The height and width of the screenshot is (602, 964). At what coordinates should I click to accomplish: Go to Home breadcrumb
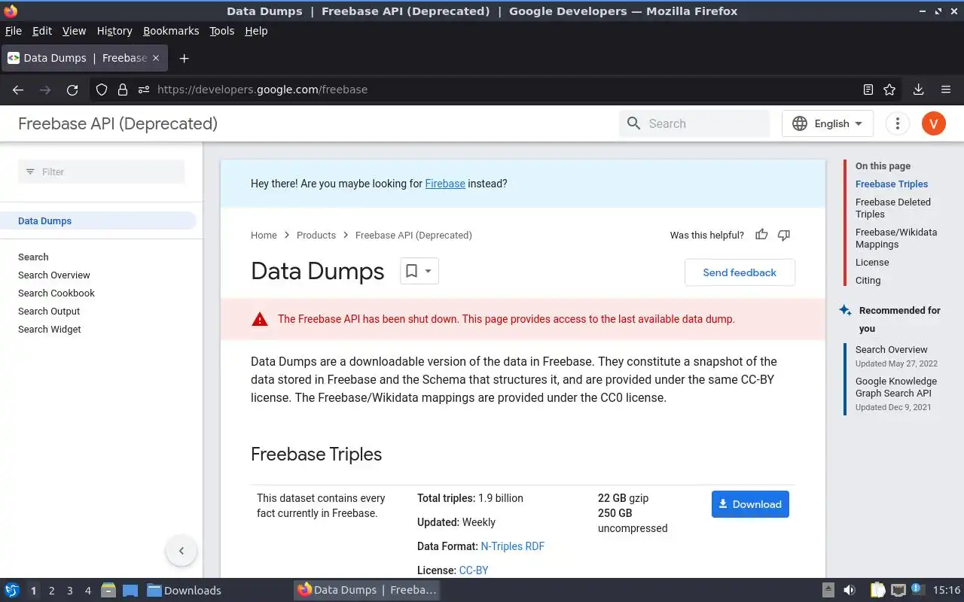(x=264, y=235)
